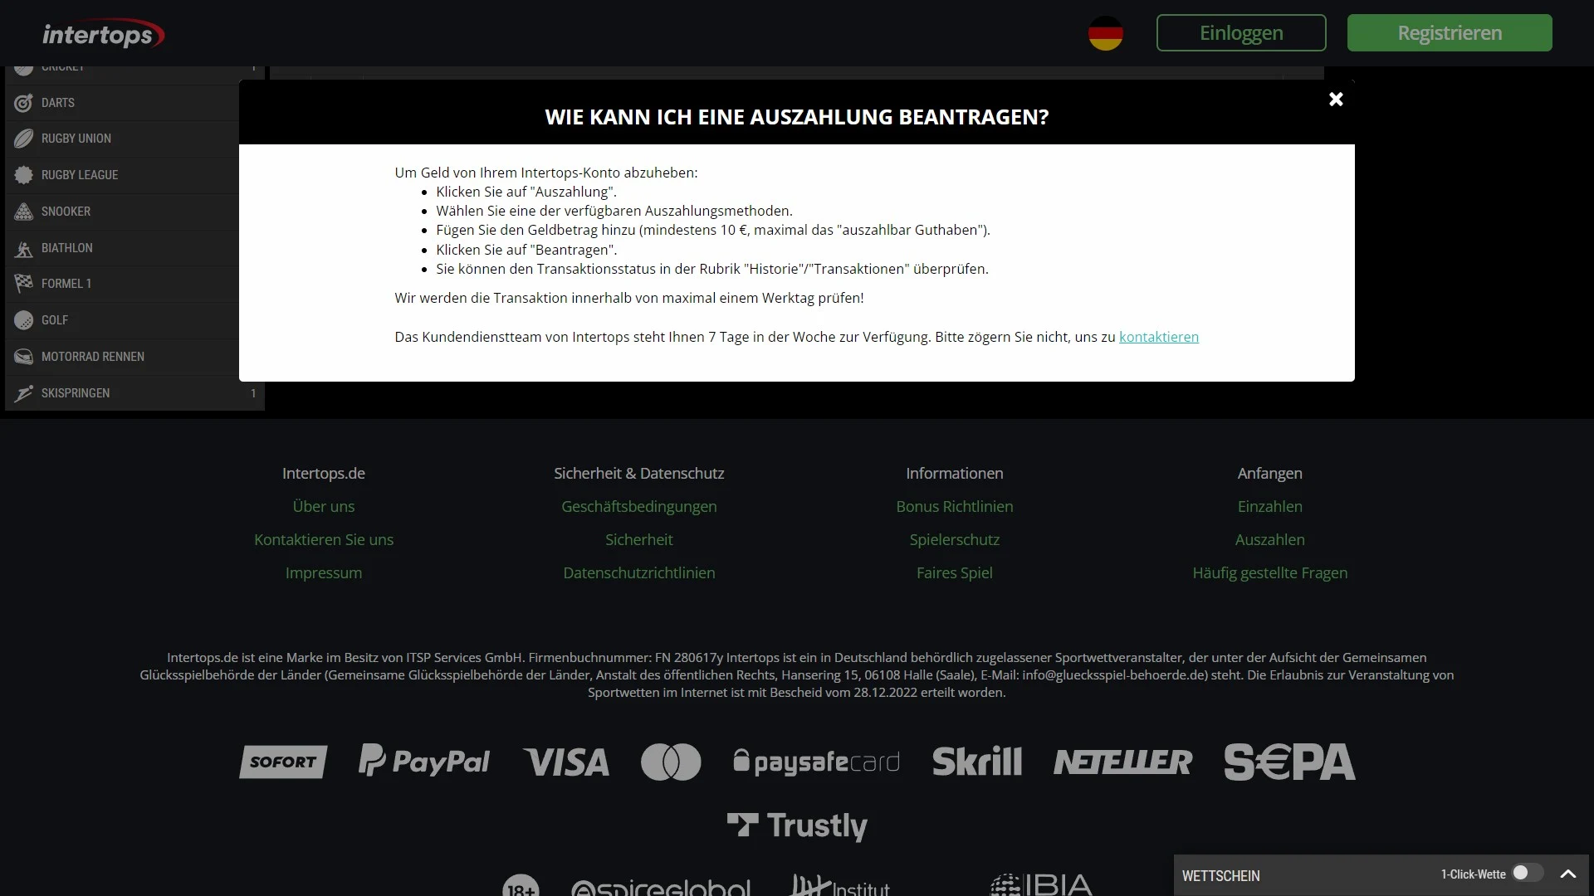Click the Snooker sport icon

pyautogui.click(x=23, y=212)
